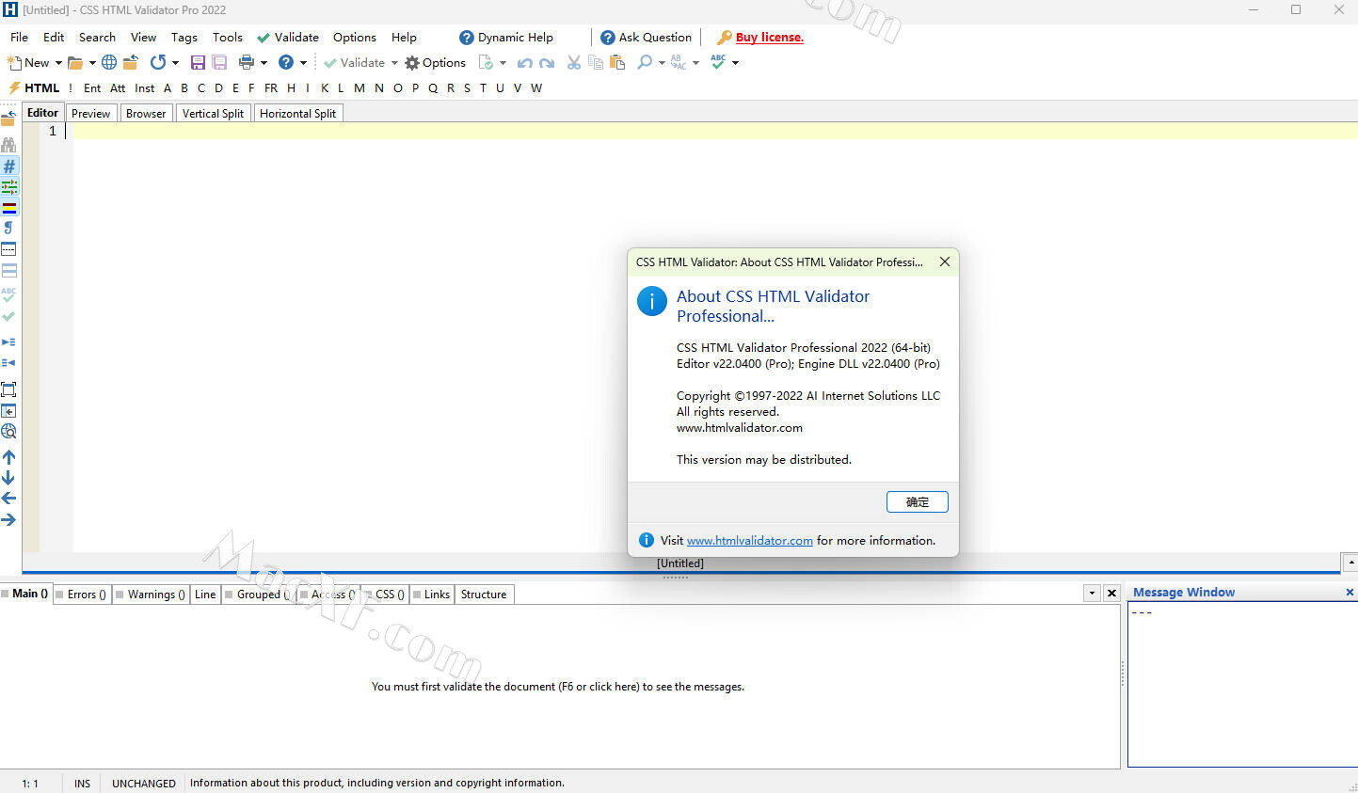
Task: Click the Redo arrow icon
Action: click(547, 63)
